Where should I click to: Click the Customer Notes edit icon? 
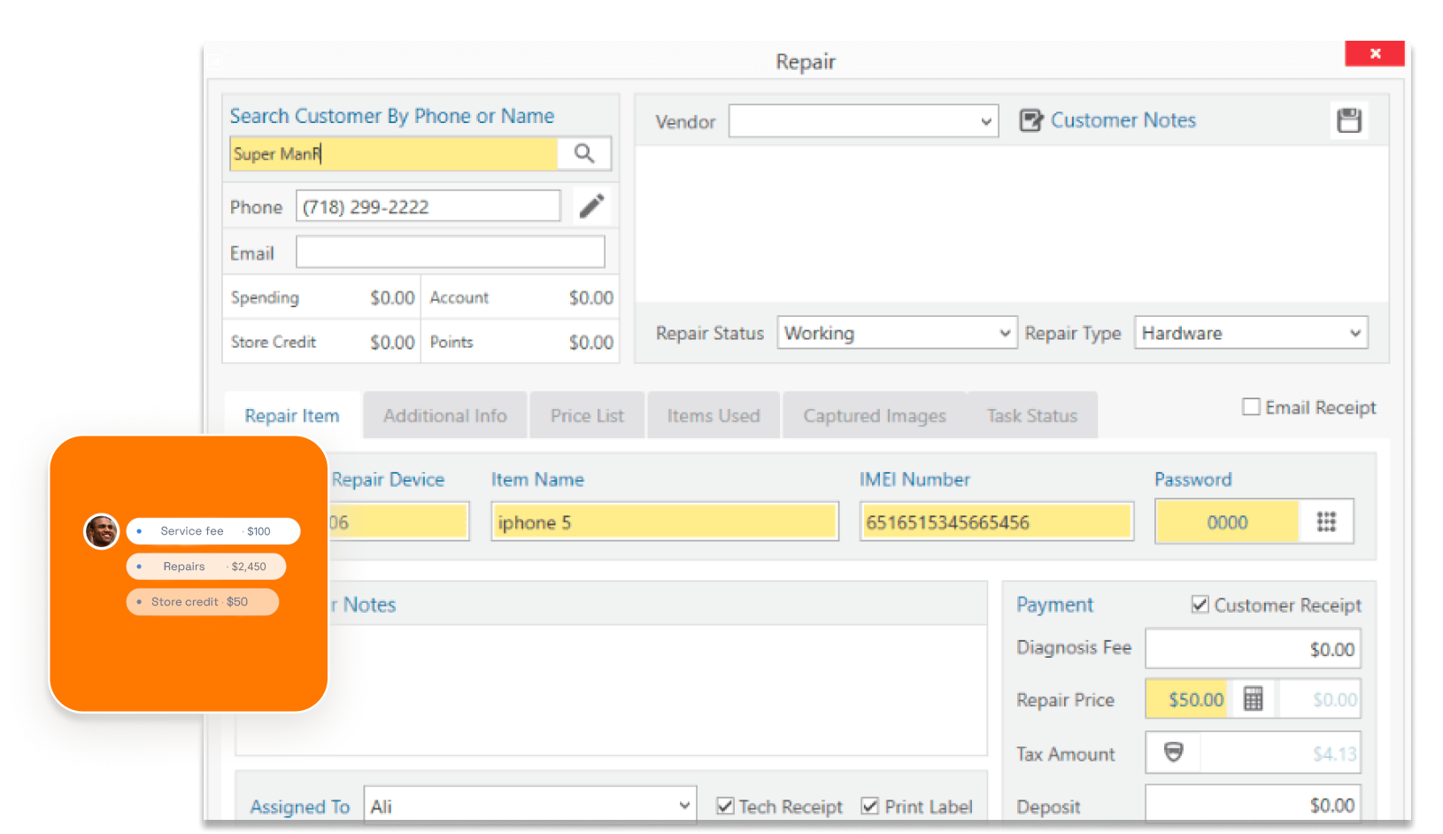click(1030, 120)
